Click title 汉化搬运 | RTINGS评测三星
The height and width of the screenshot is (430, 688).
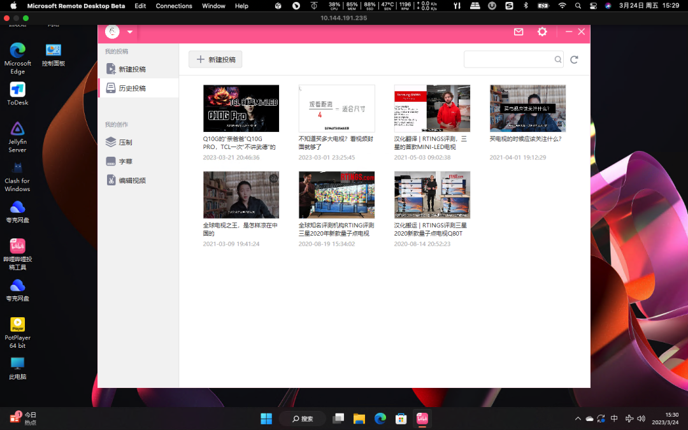click(x=431, y=229)
